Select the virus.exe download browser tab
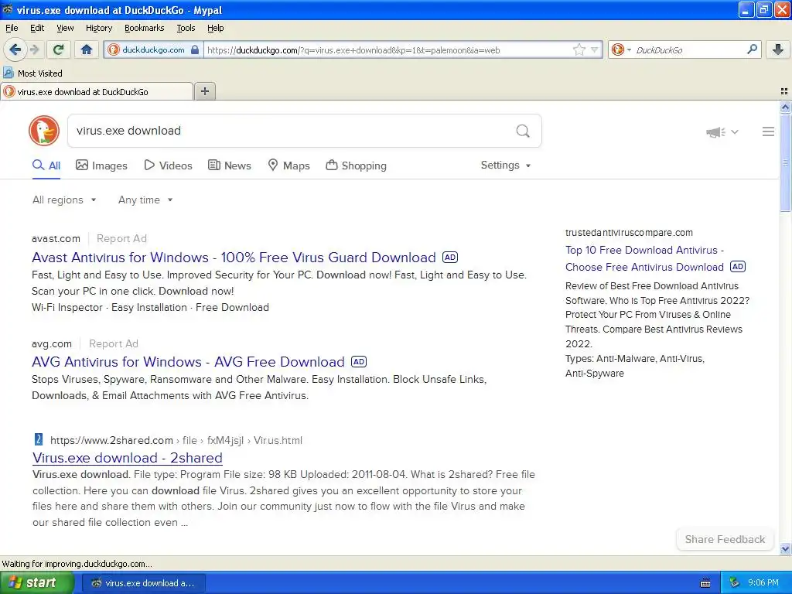Screen dimensions: 792x594 point(97,92)
